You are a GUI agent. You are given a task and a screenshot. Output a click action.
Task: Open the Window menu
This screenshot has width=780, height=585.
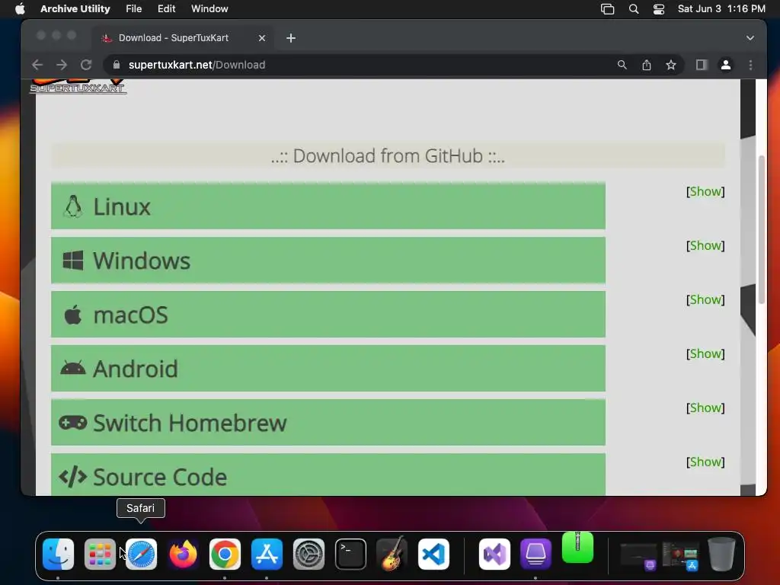(209, 9)
